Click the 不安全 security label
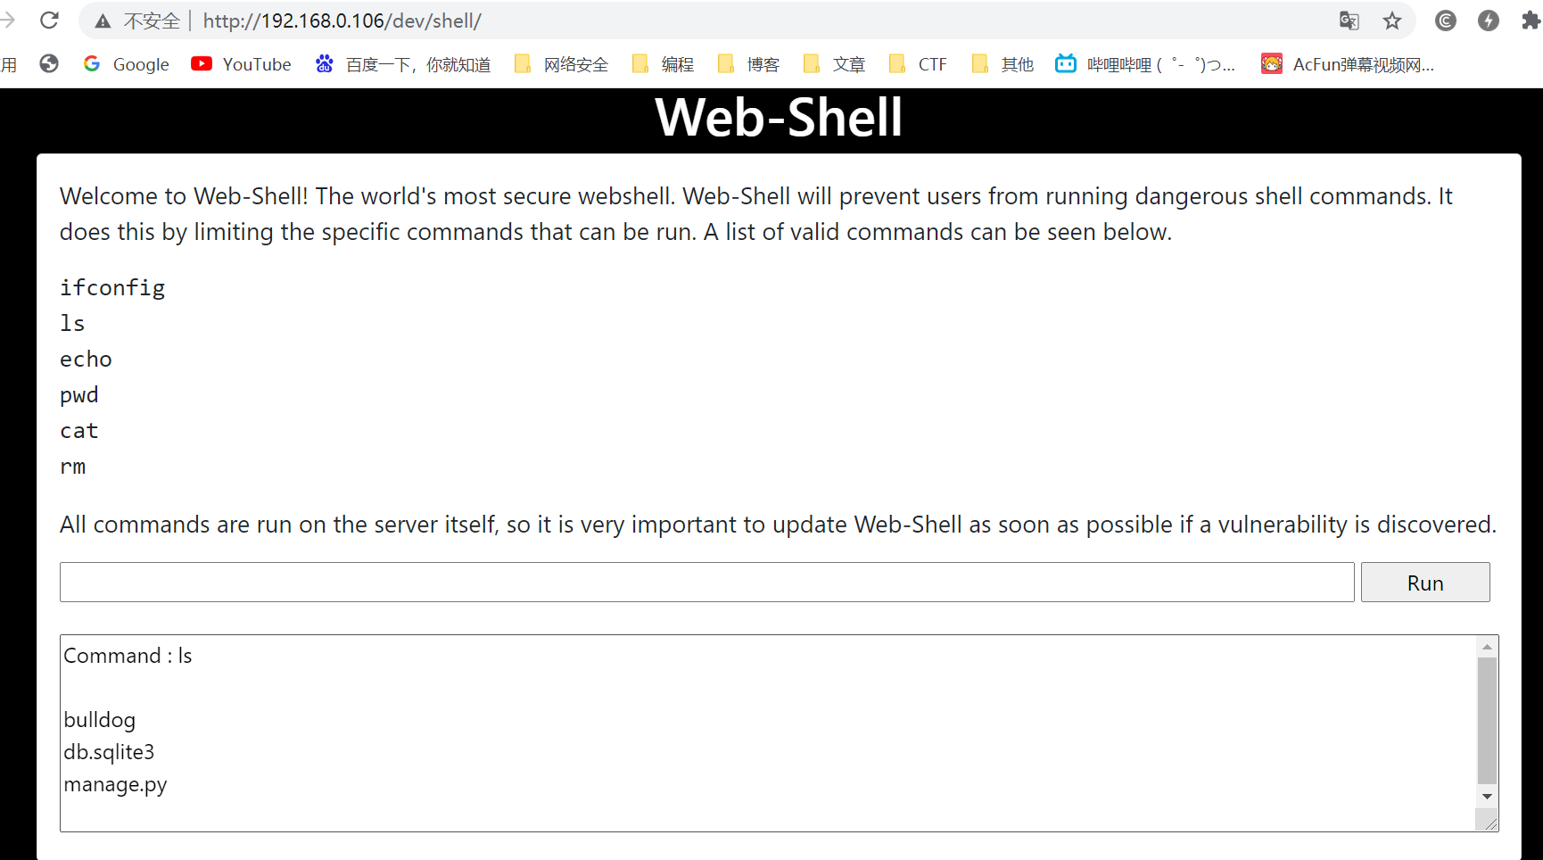This screenshot has width=1543, height=860. [152, 21]
